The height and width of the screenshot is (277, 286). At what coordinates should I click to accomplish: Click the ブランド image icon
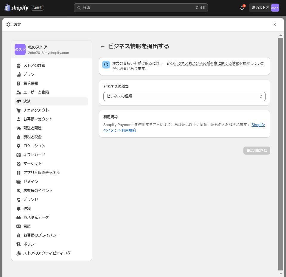[x=18, y=200]
